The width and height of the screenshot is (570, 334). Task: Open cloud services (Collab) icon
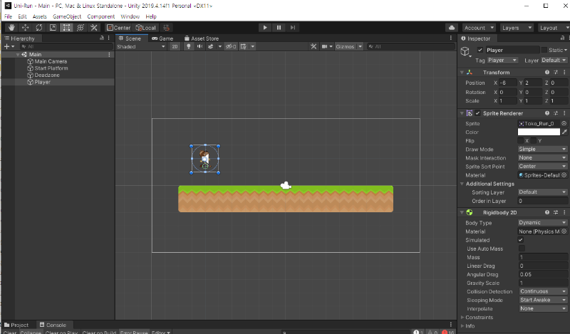452,28
